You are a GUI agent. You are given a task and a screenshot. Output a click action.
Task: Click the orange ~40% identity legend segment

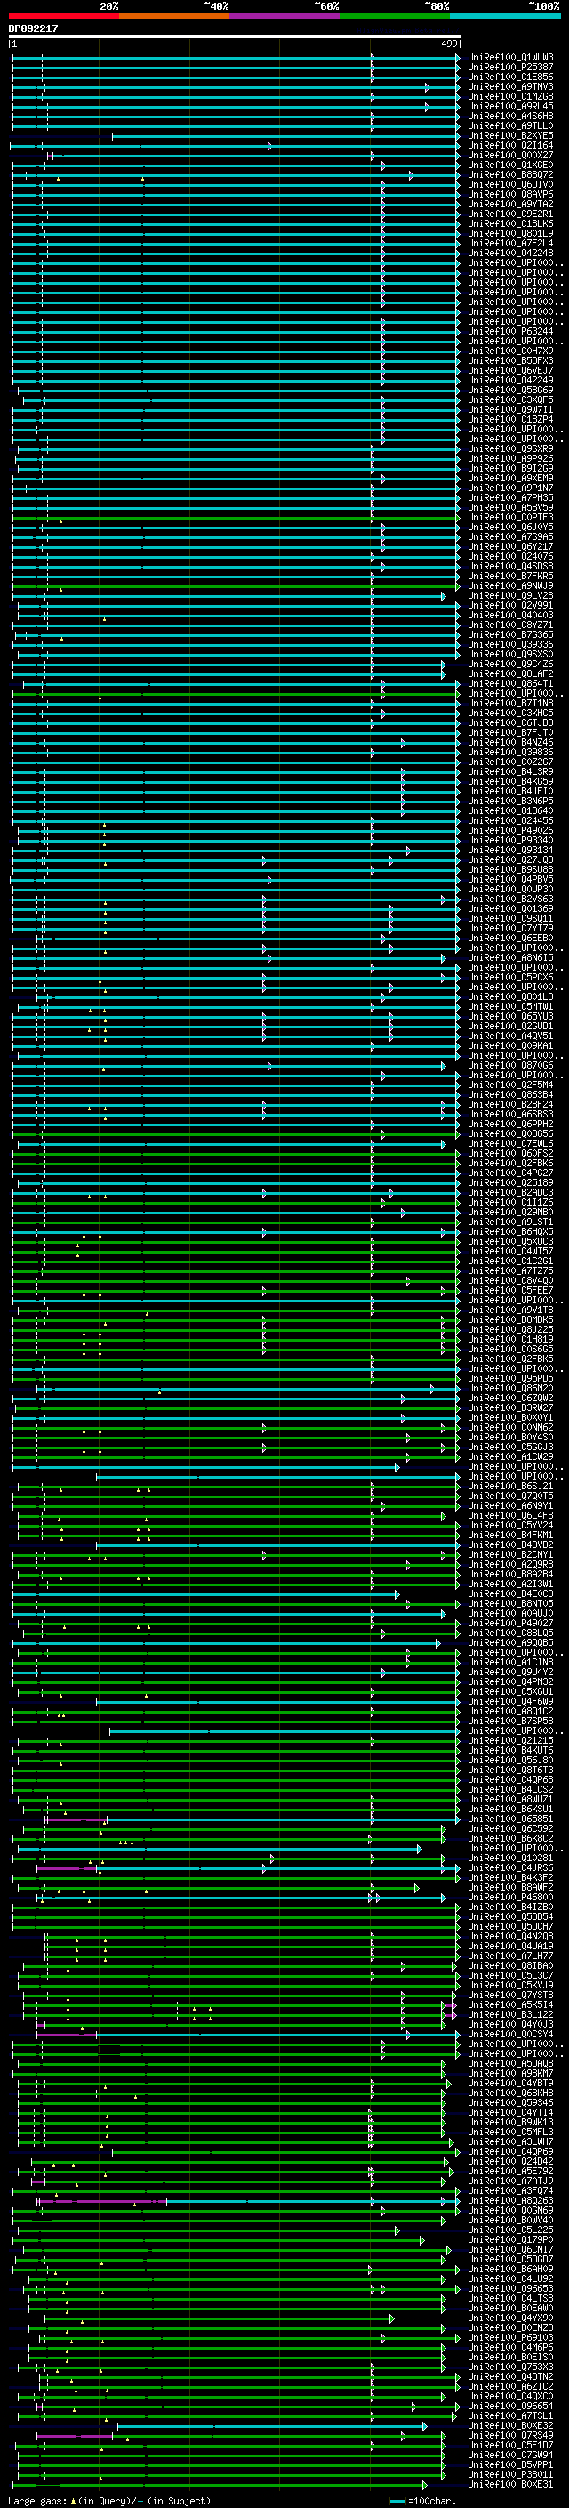175,16
